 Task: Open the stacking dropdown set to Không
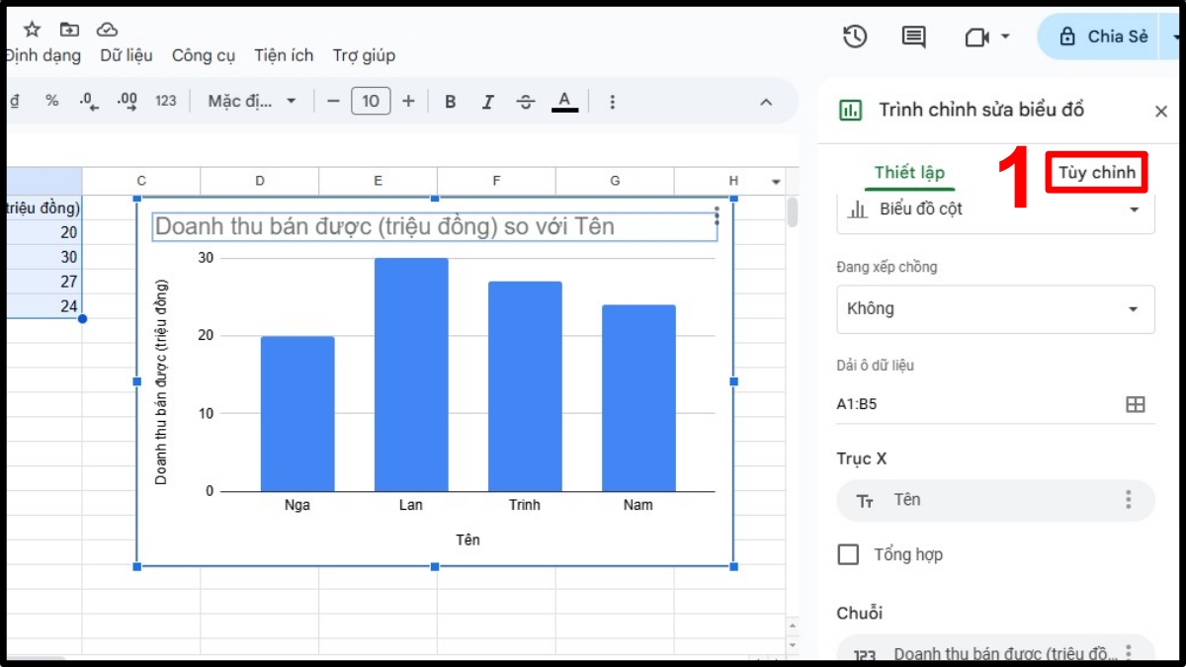[995, 309]
